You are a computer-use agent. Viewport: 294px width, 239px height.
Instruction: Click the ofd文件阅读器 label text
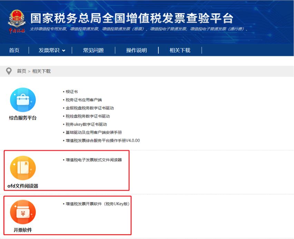23,186
